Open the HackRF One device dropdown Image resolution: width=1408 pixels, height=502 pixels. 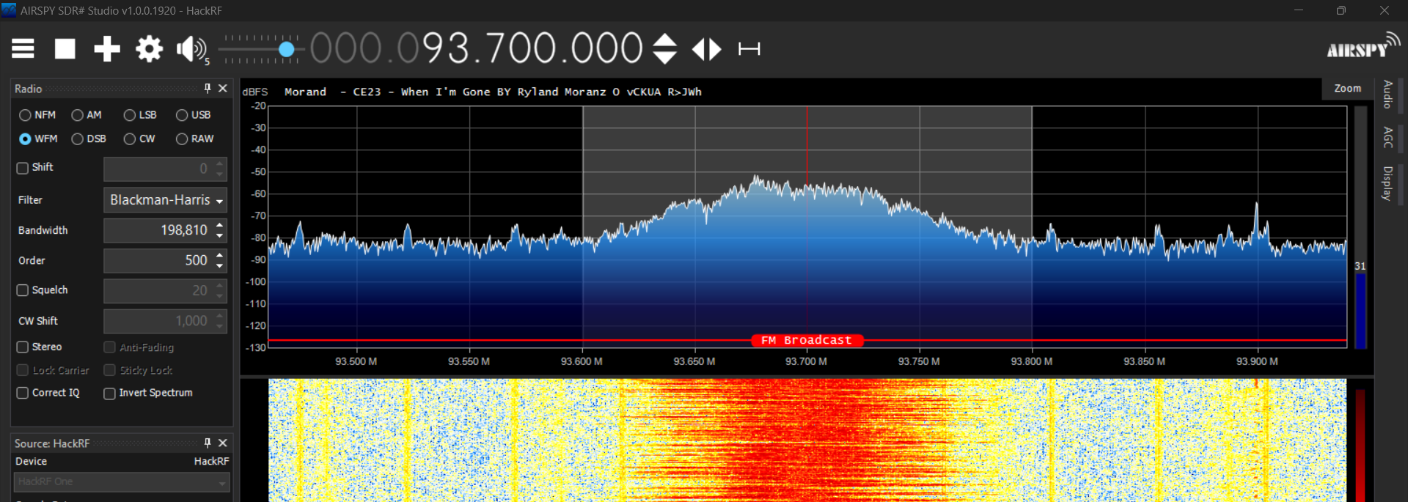[122, 481]
